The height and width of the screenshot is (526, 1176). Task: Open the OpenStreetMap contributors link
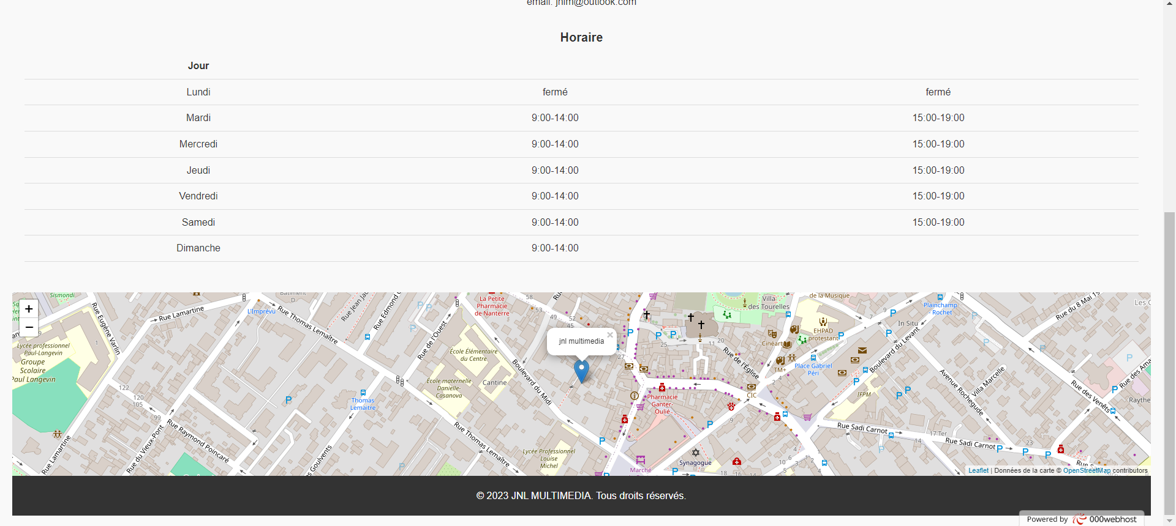(1087, 470)
